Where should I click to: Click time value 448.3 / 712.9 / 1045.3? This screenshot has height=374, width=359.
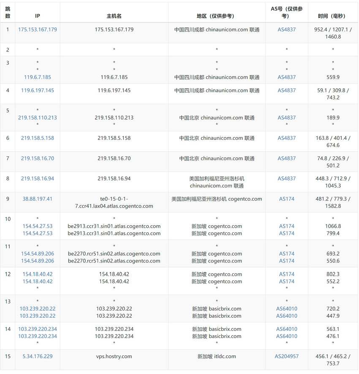[333, 182]
